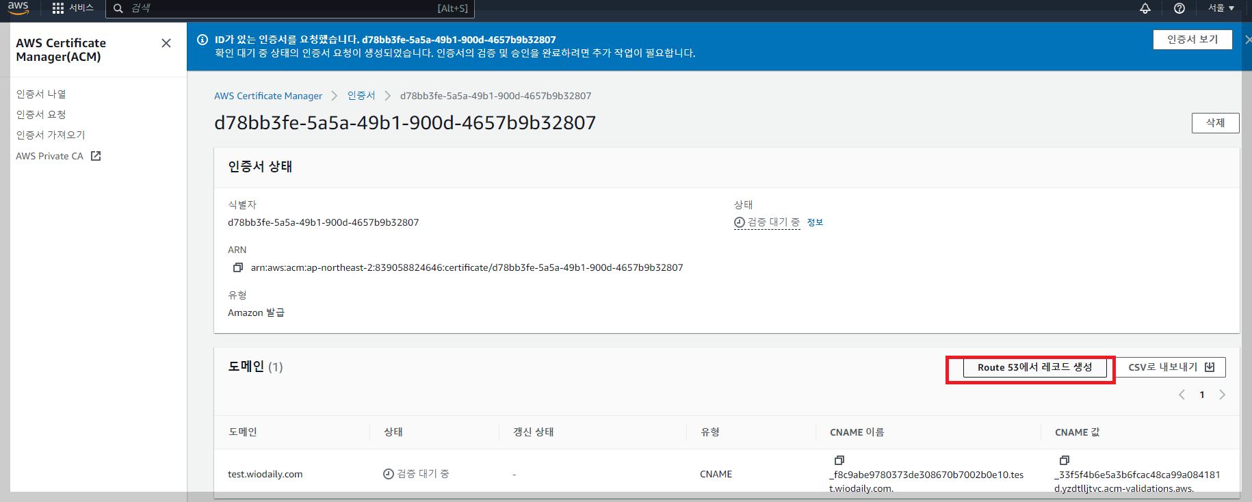Go to next domains page arrow
Screen dimensions: 1252x502
click(x=1222, y=395)
